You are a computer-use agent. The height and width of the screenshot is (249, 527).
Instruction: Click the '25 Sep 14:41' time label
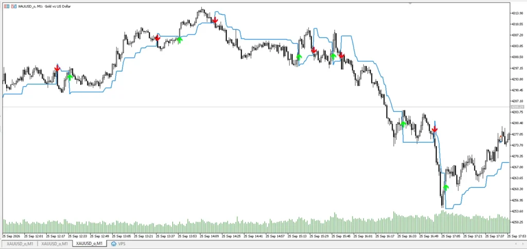[x=253, y=236]
